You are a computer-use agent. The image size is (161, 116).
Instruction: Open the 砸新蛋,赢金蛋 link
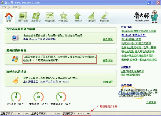(x=139, y=60)
